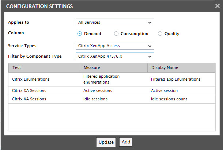Select the Demand radio button
This screenshot has height=150, width=223.
click(x=80, y=34)
